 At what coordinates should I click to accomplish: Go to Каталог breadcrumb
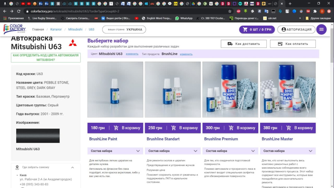tap(56, 29)
